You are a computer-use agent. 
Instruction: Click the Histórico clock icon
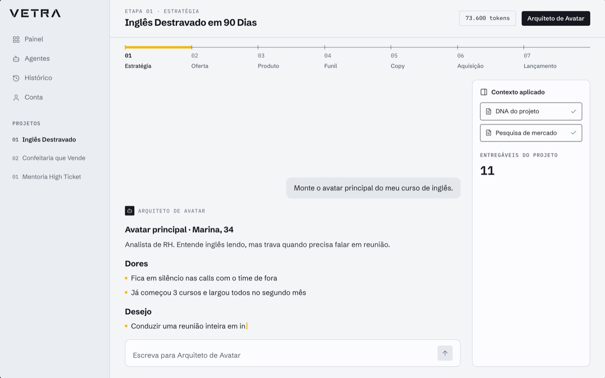(16, 78)
